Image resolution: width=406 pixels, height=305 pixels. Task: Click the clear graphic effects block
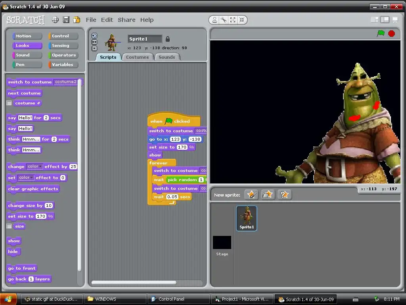33,189
